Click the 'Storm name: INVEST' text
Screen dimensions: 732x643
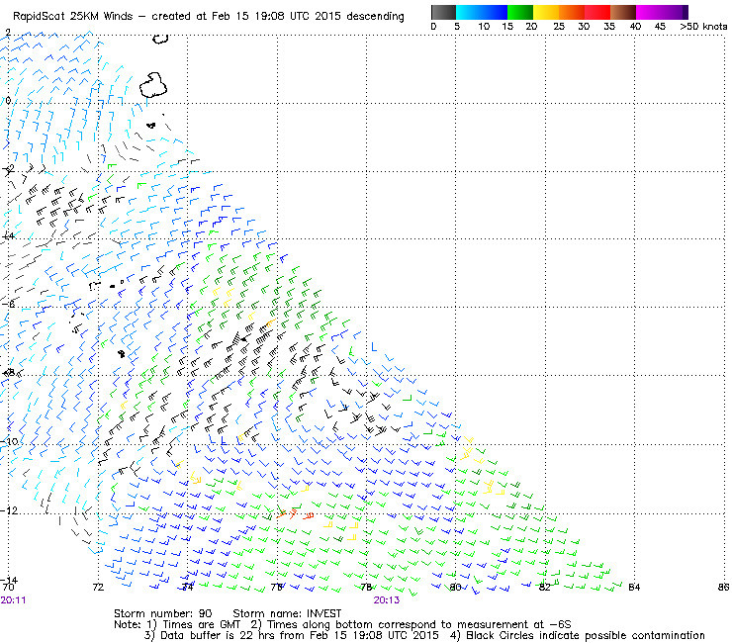(287, 613)
